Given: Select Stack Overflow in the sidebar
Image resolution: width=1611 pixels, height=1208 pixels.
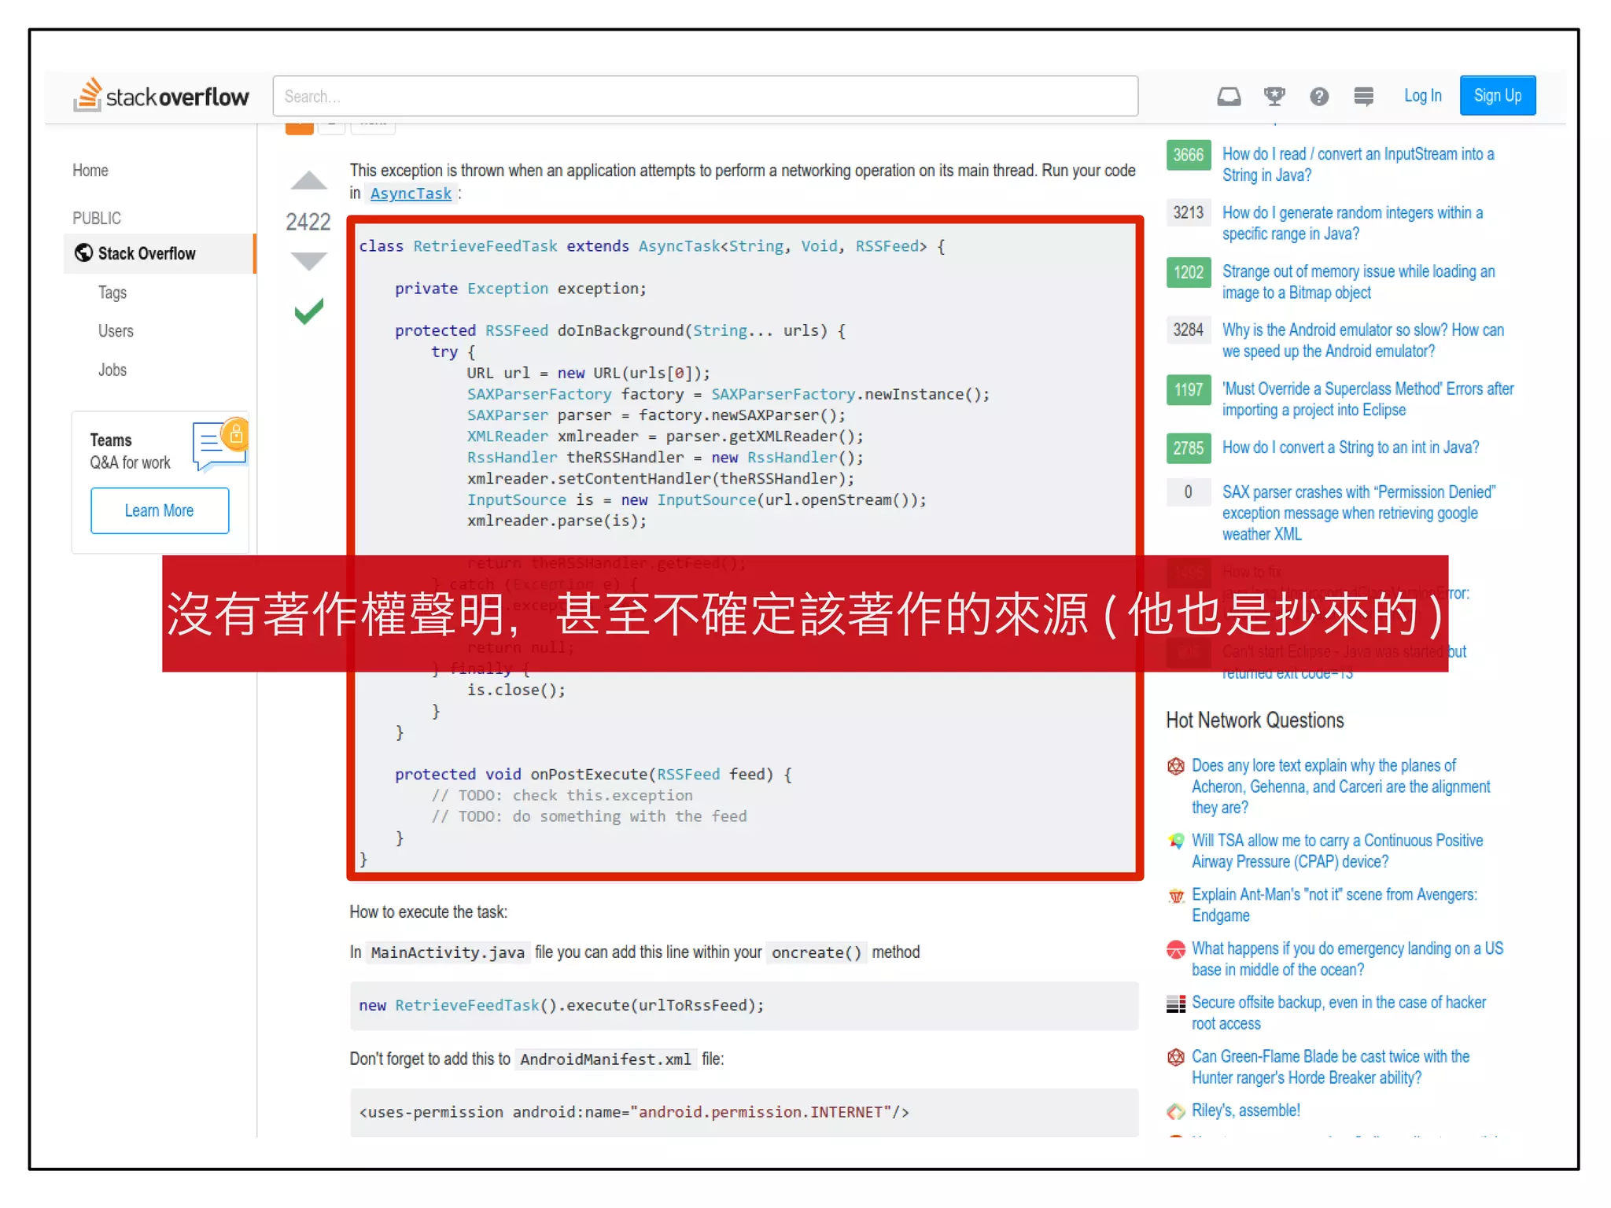Looking at the screenshot, I should [x=146, y=253].
